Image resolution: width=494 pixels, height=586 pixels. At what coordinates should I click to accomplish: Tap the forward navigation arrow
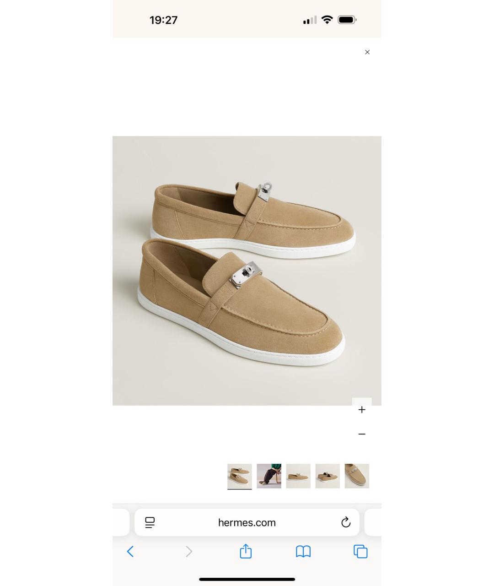pyautogui.click(x=189, y=552)
